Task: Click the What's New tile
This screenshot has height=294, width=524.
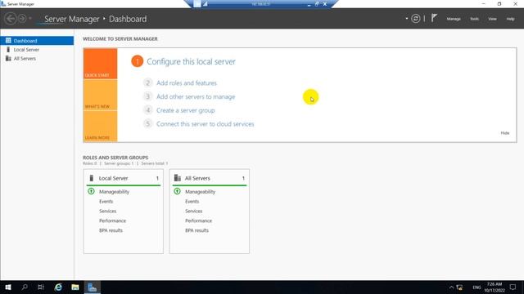Action: [x=100, y=95]
